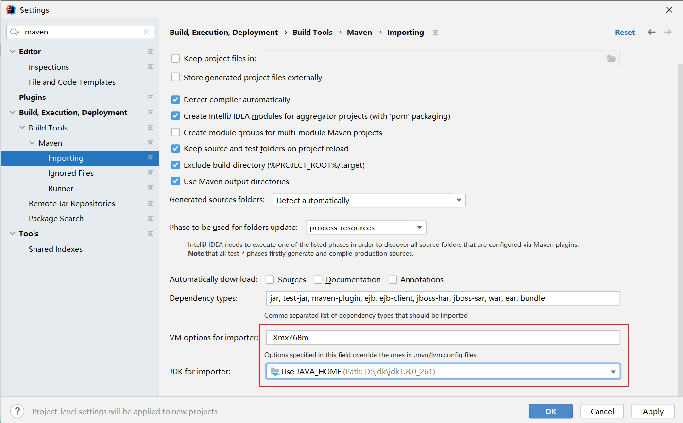The height and width of the screenshot is (423, 683).
Task: Go back with the left arrow icon
Action: [651, 32]
